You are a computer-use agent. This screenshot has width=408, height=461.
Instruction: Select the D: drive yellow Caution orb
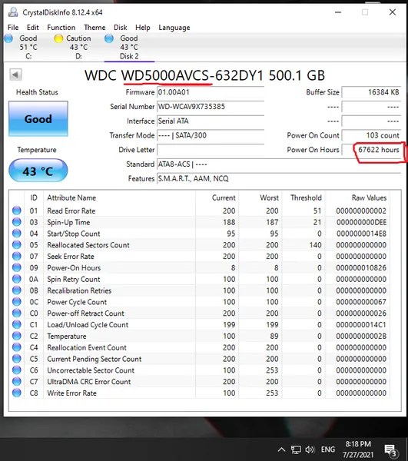58,38
